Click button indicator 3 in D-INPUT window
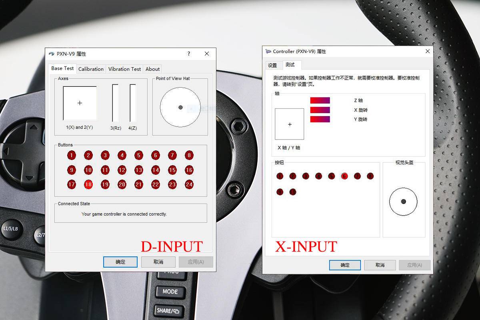Image resolution: width=480 pixels, height=320 pixels. point(105,155)
